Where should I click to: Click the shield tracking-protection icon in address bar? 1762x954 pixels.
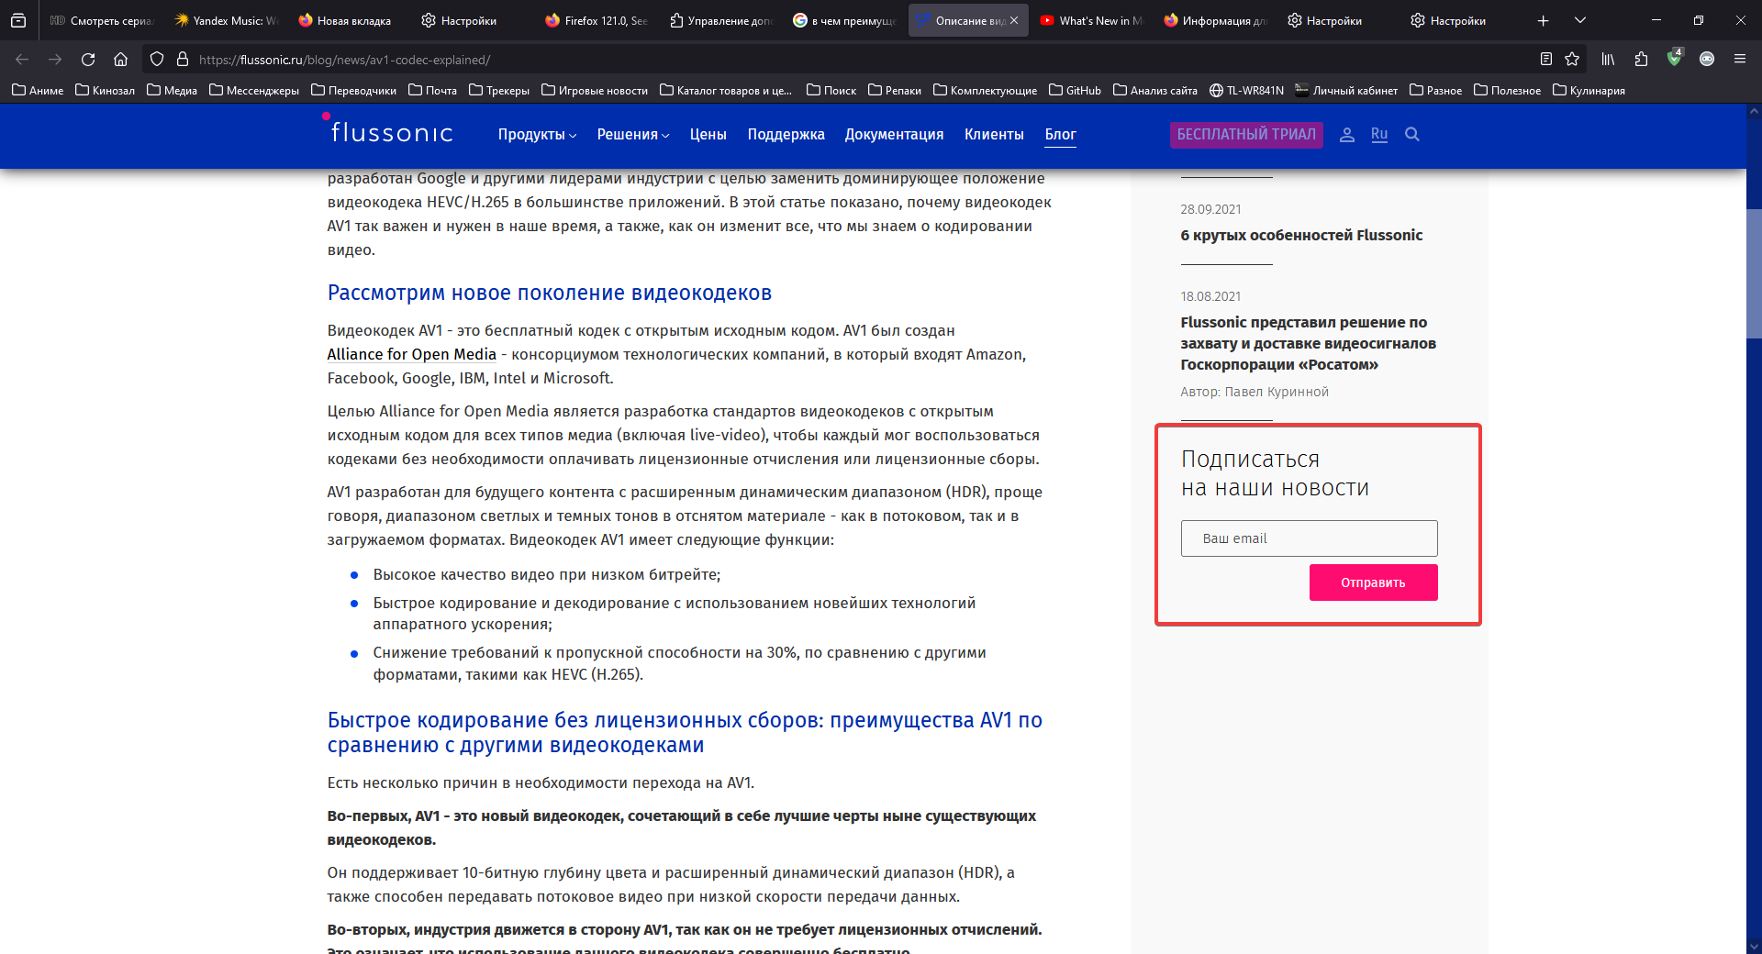(156, 59)
